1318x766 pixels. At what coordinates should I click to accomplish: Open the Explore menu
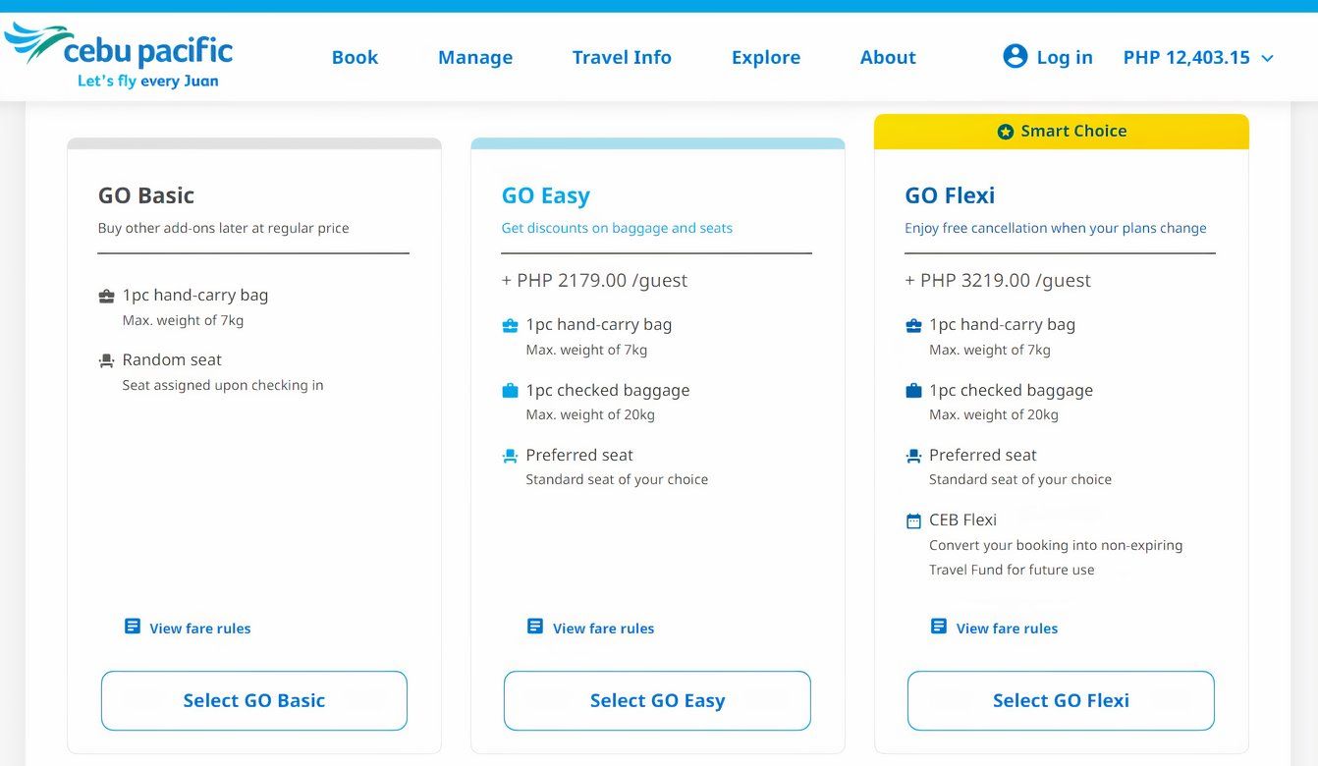pyautogui.click(x=765, y=58)
